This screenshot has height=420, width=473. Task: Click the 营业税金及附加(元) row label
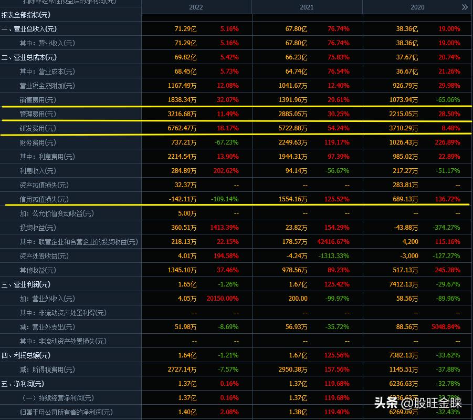(x=47, y=86)
